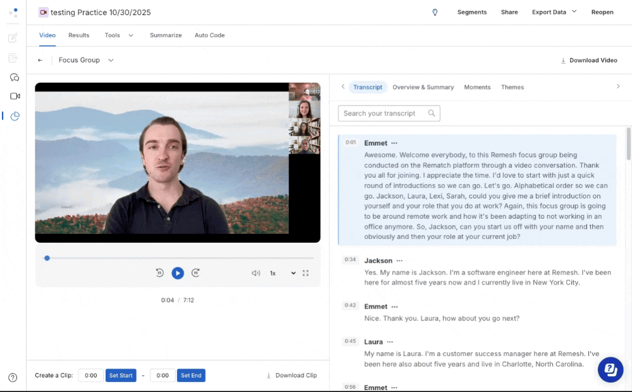Enter fullscreen mode for the video player
Image resolution: width=632 pixels, height=392 pixels.
306,273
